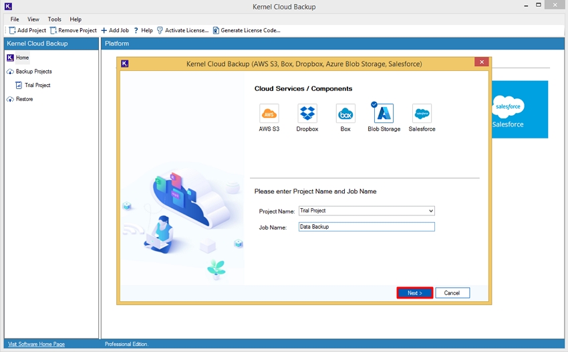
Task: Click the Kernel Cloud Backup sidebar header
Action: pyautogui.click(x=51, y=43)
